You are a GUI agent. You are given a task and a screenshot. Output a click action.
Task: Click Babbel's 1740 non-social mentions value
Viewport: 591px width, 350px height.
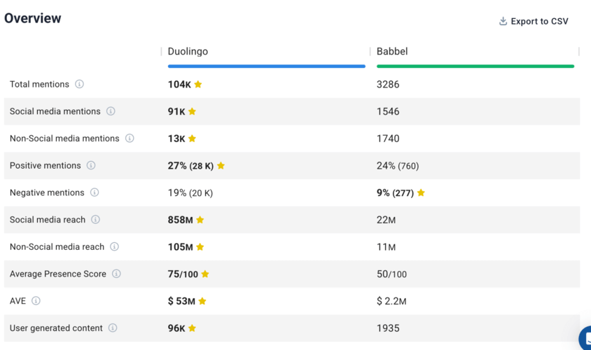(388, 139)
